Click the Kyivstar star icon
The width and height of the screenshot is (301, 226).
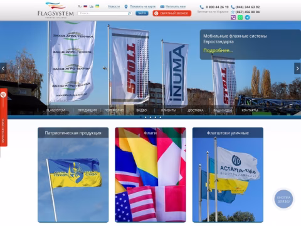(x=233, y=12)
